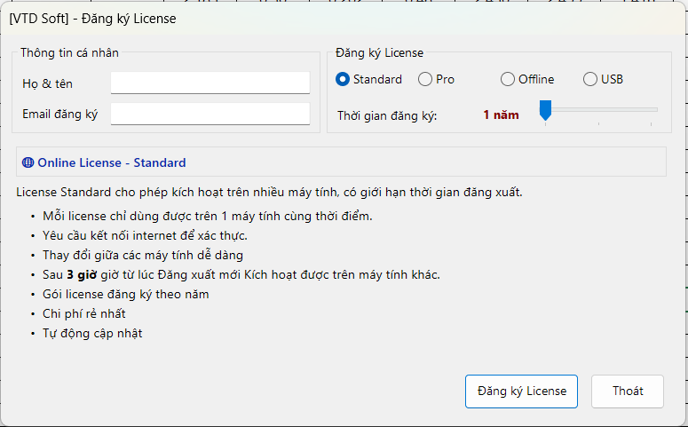Image resolution: width=688 pixels, height=427 pixels.
Task: Click the 'Online License - Standard' heading text
Action: click(112, 162)
